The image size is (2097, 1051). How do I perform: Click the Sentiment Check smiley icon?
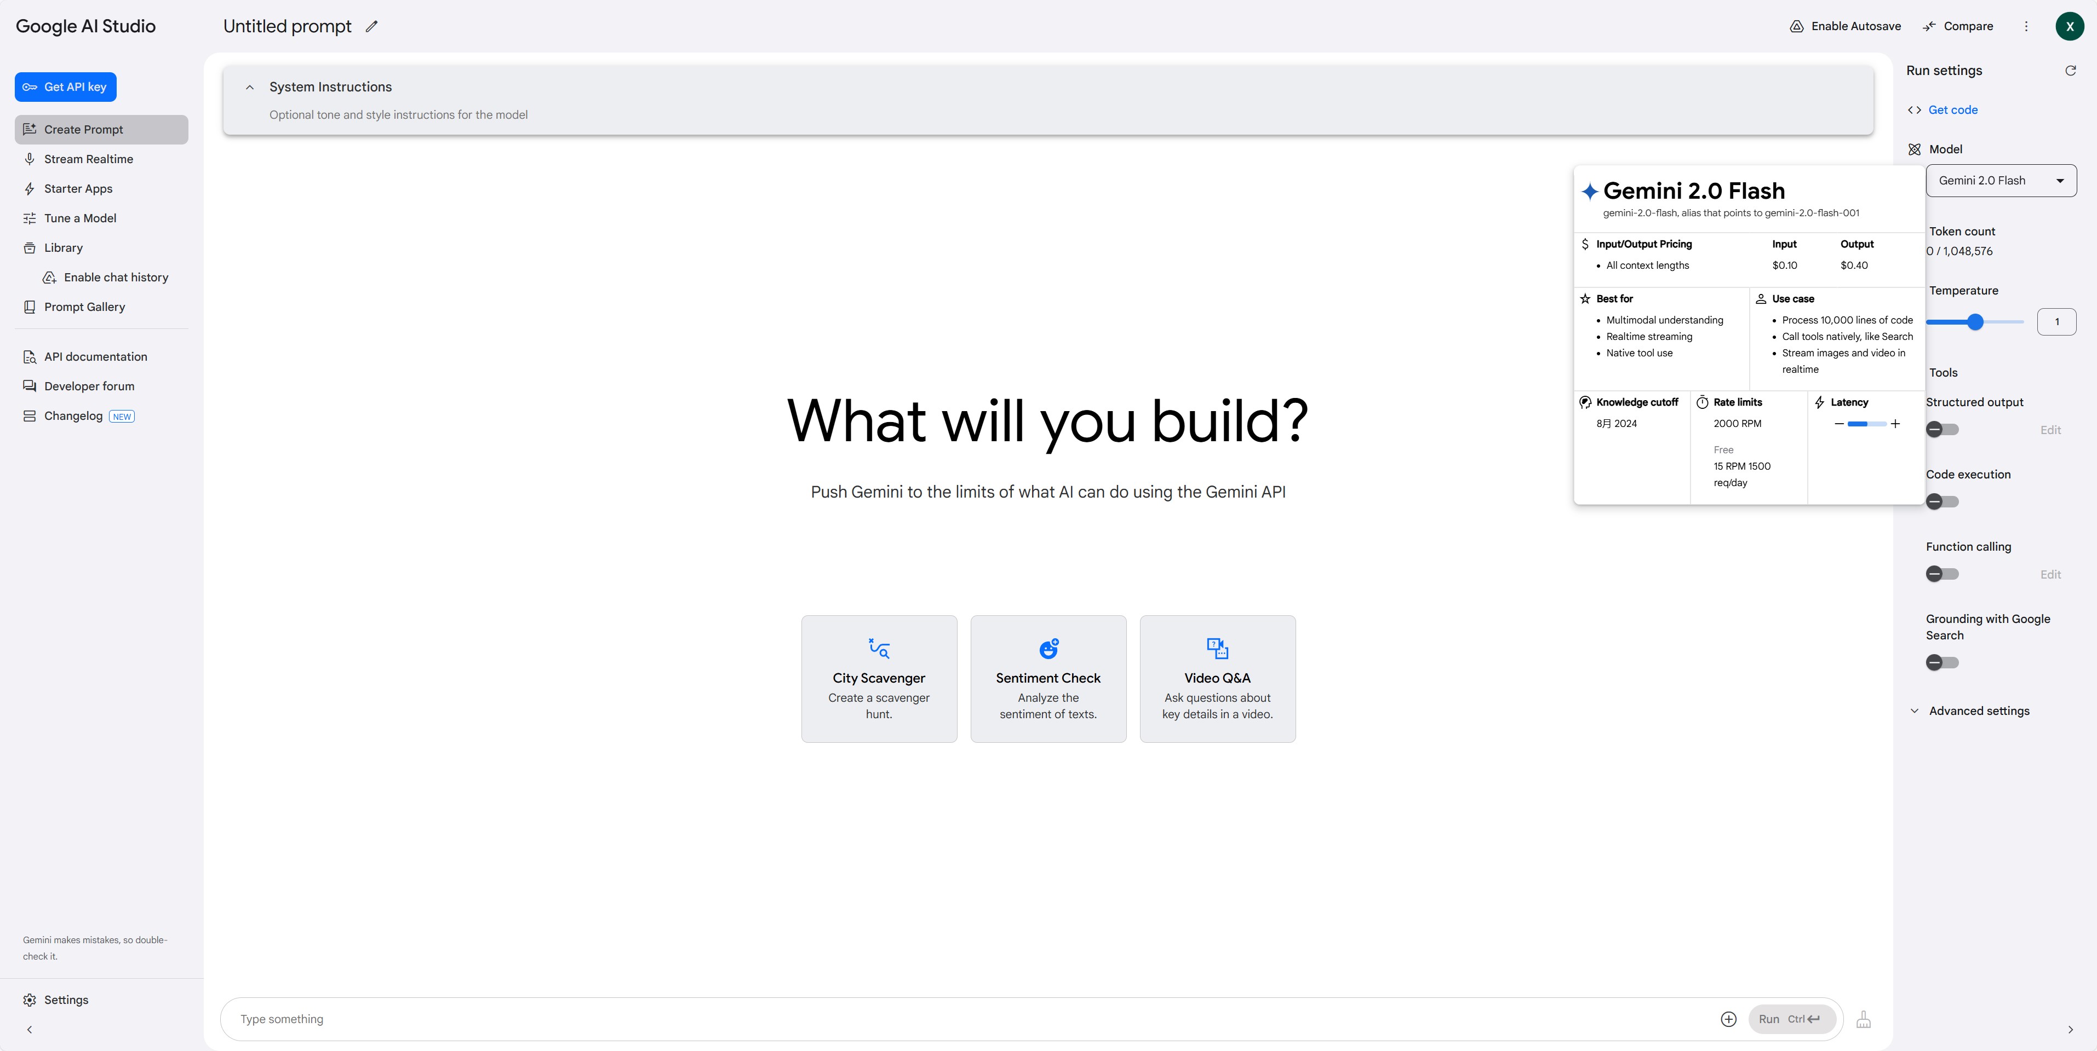1048,648
